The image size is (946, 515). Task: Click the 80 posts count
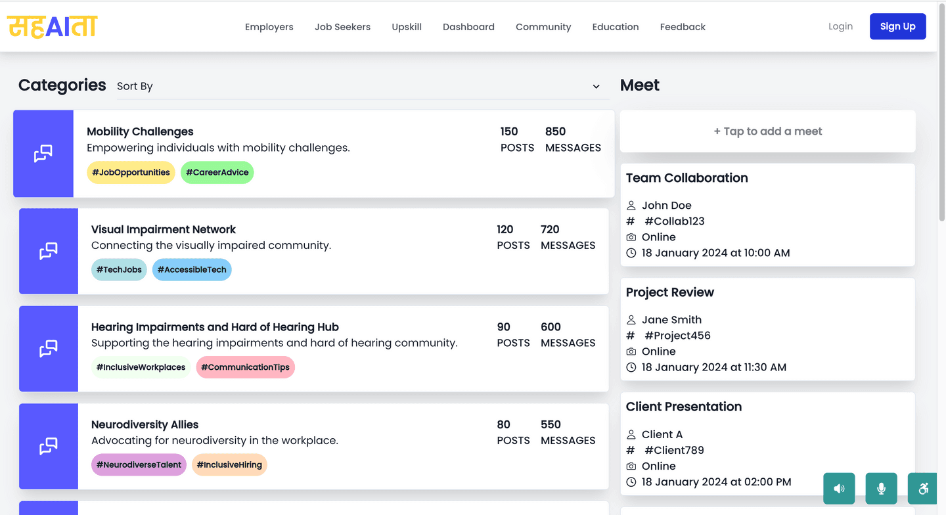(x=503, y=424)
